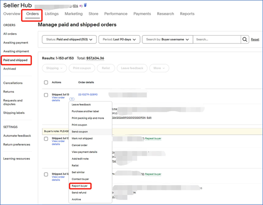This screenshot has width=263, height=205.
Task: Switch to the Reports tab
Action: click(187, 14)
